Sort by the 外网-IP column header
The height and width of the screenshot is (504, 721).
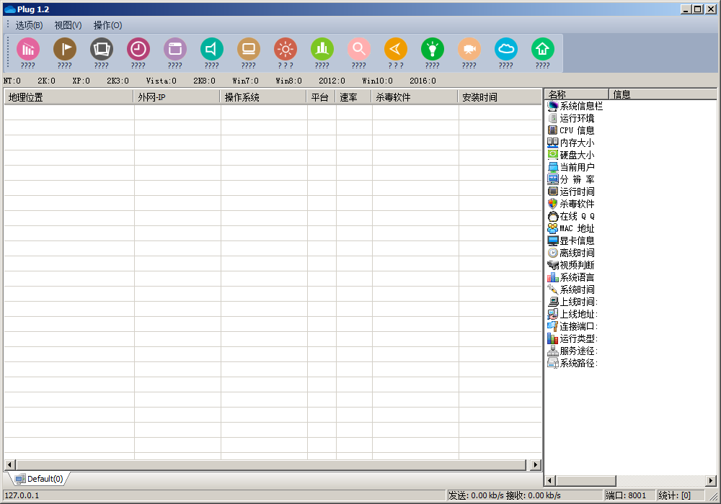click(x=177, y=97)
